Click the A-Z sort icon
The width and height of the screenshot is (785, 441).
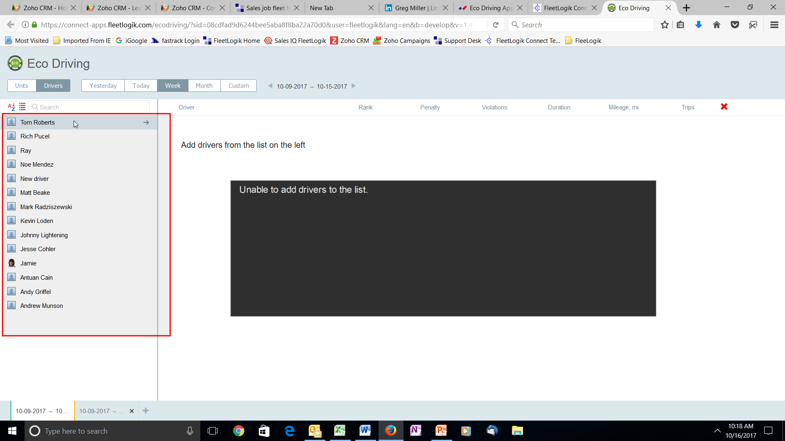coord(11,107)
